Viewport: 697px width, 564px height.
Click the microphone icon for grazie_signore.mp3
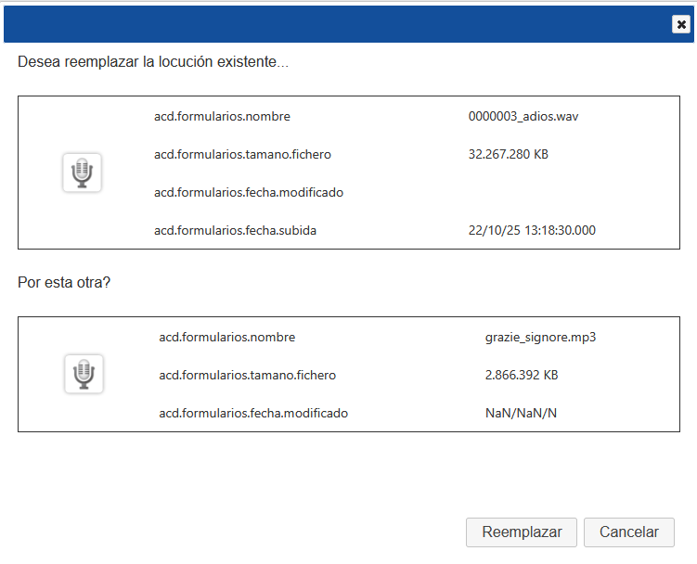84,373
